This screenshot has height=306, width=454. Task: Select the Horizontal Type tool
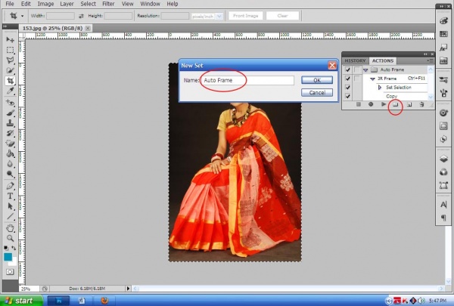coord(11,195)
